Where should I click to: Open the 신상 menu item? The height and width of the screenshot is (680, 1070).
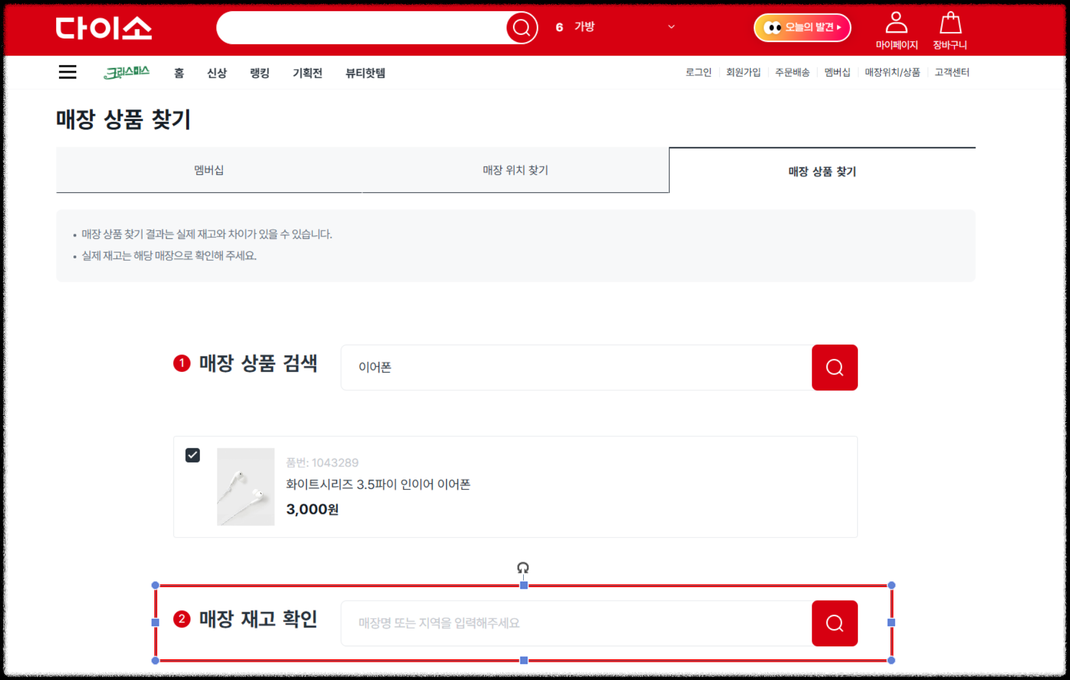217,73
